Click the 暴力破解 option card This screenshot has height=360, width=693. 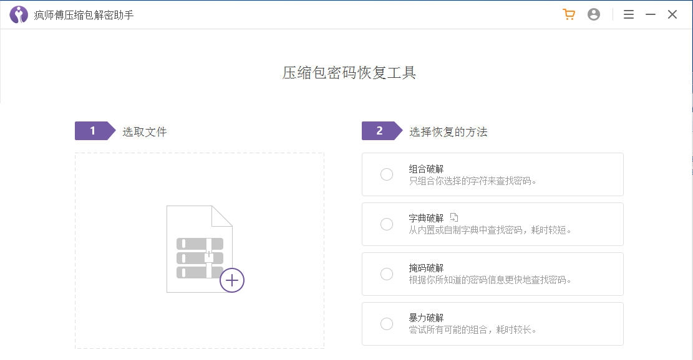(492, 324)
